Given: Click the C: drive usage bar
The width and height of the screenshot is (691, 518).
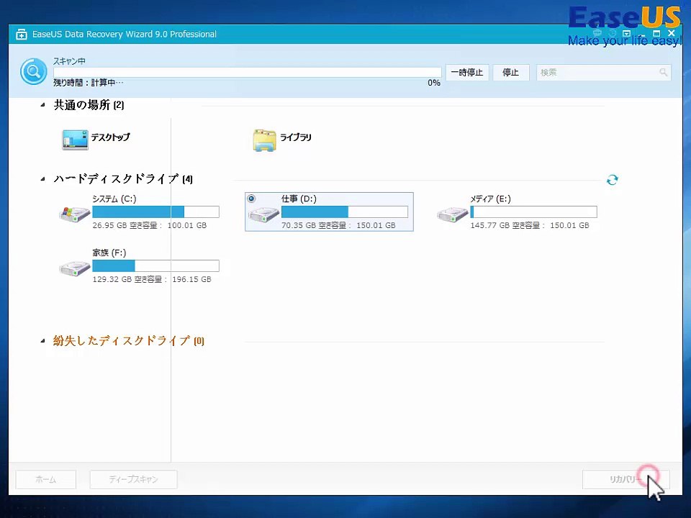Looking at the screenshot, I should tap(155, 212).
